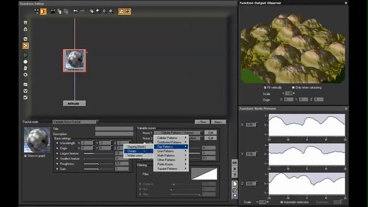Open the Noise 2 dropdown arrow
The width and height of the screenshot is (368, 207).
pos(201,138)
